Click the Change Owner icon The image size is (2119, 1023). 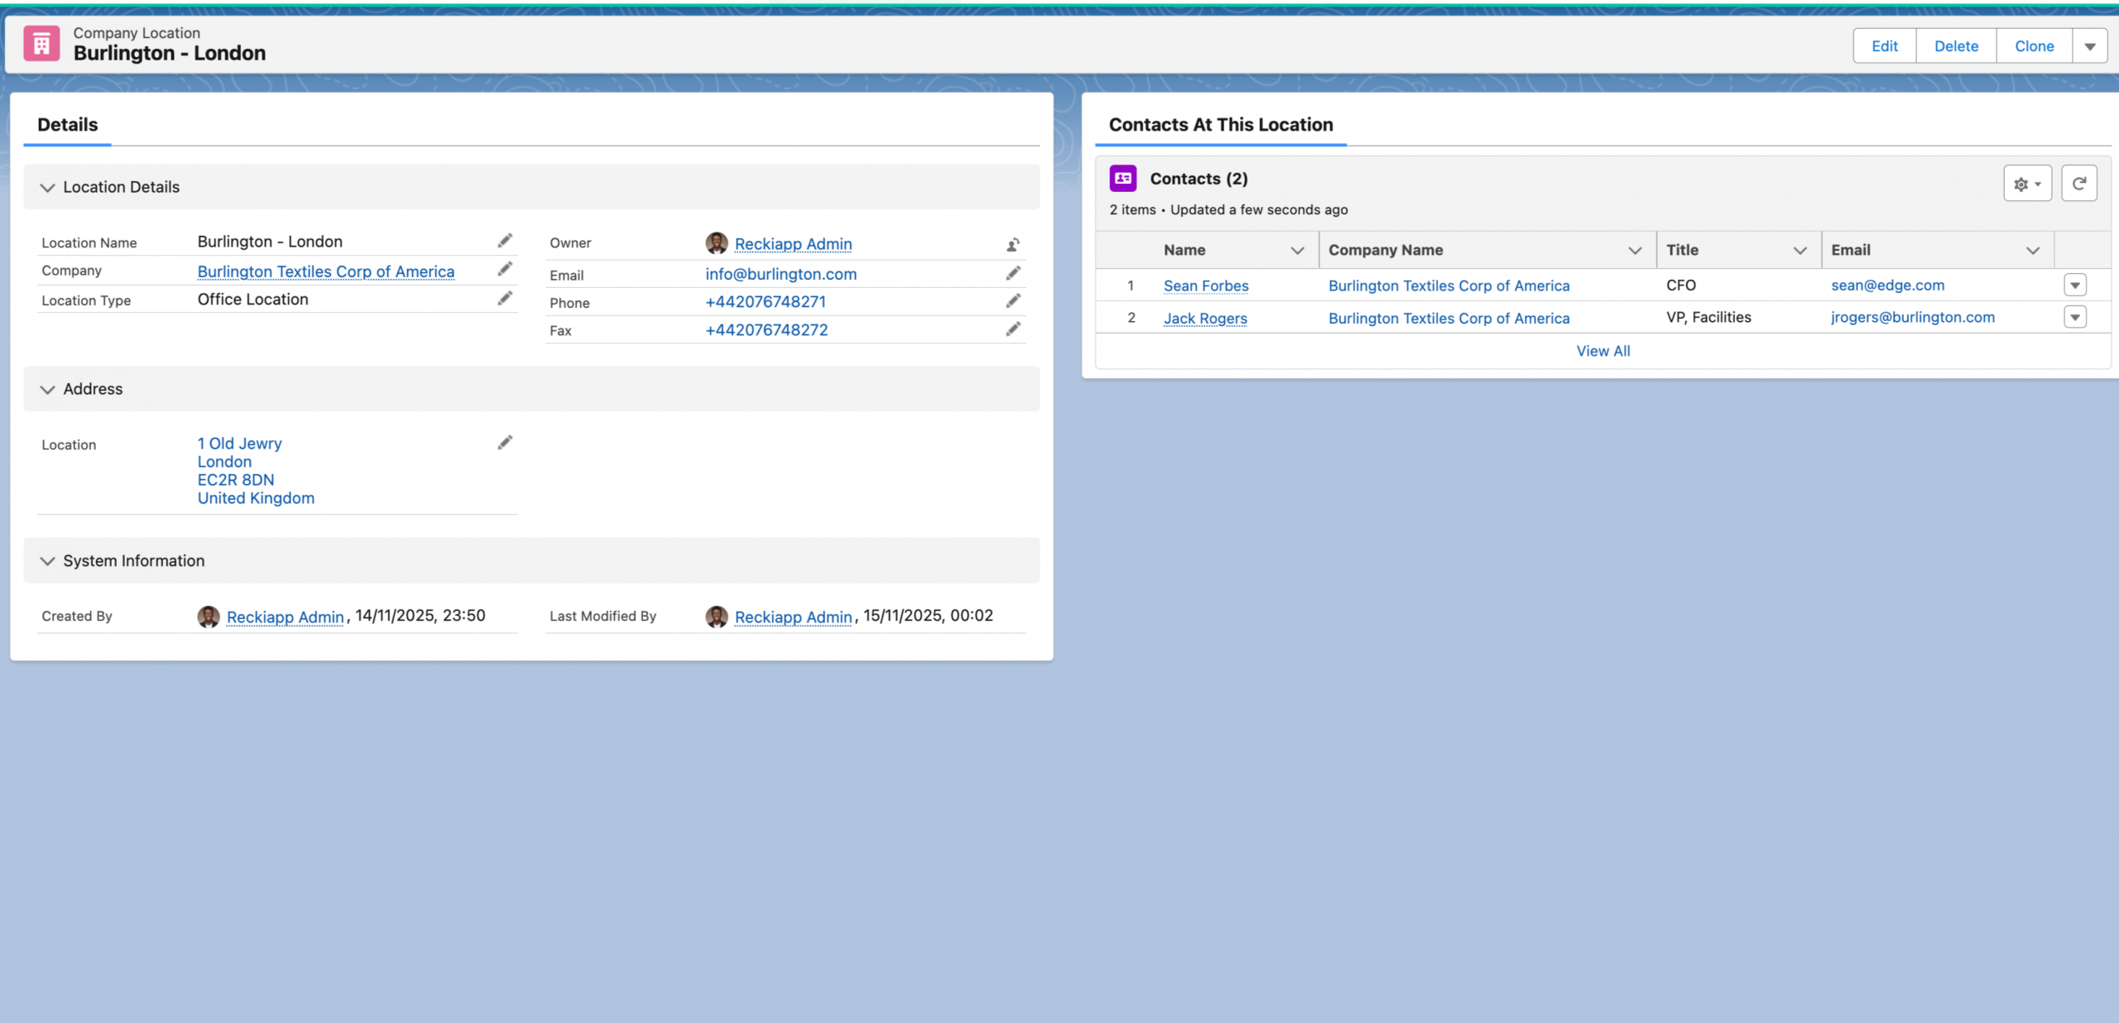coord(1013,244)
